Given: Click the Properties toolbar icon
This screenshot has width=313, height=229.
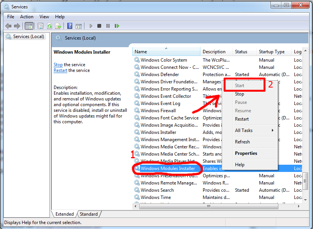Looking at the screenshot, I should [x=41, y=26].
